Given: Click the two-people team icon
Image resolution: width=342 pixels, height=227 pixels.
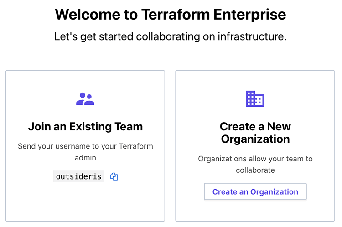Looking at the screenshot, I should tap(85, 99).
